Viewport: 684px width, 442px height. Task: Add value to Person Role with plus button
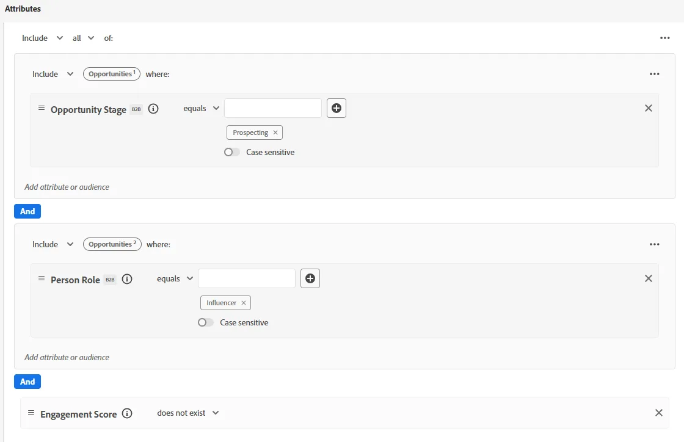tap(310, 278)
